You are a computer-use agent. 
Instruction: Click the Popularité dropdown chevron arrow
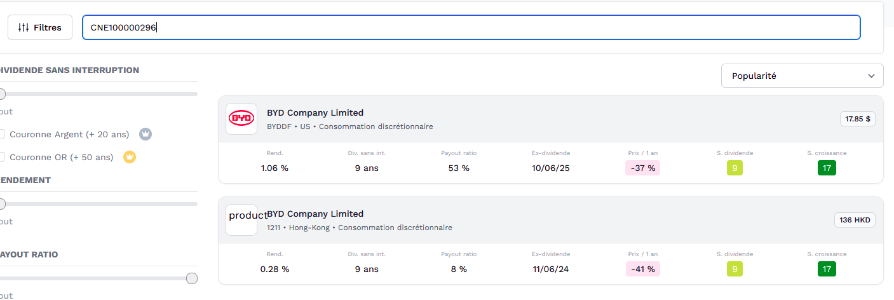point(871,76)
